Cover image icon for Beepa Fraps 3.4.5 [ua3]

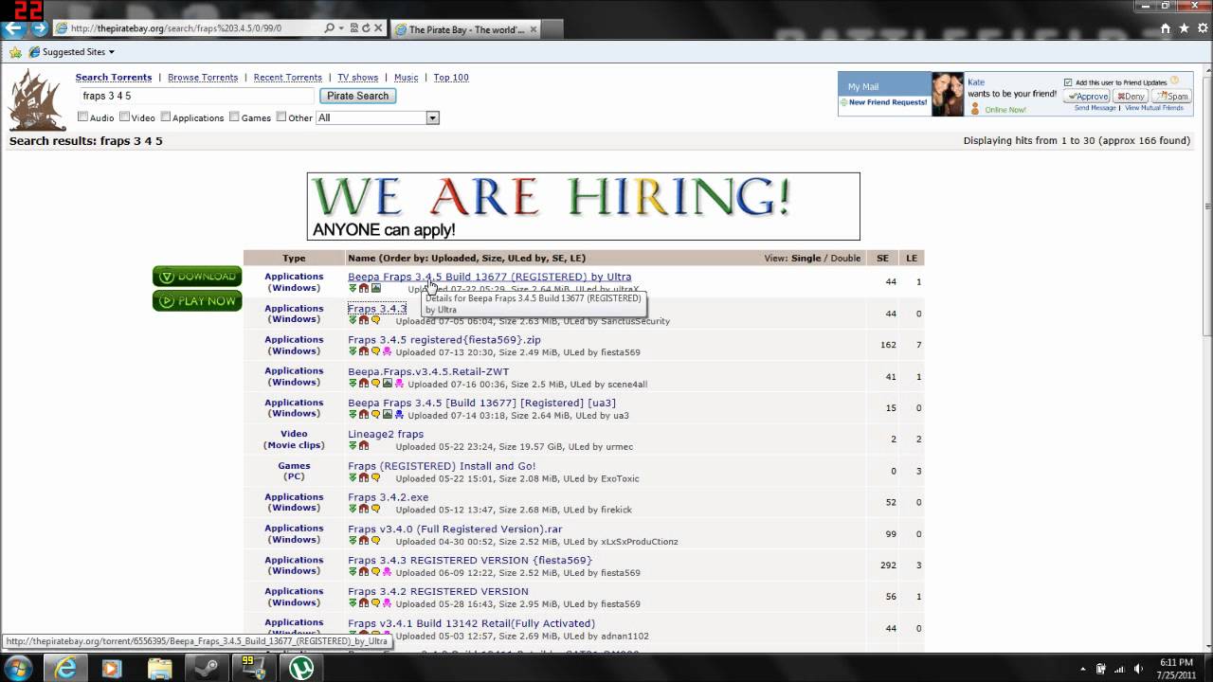(x=388, y=415)
